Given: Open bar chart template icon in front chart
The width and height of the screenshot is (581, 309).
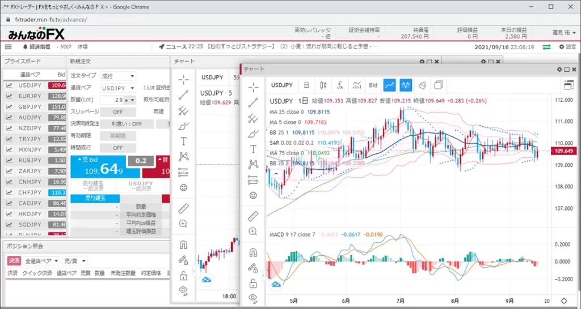Looking at the screenshot, I should 357,85.
